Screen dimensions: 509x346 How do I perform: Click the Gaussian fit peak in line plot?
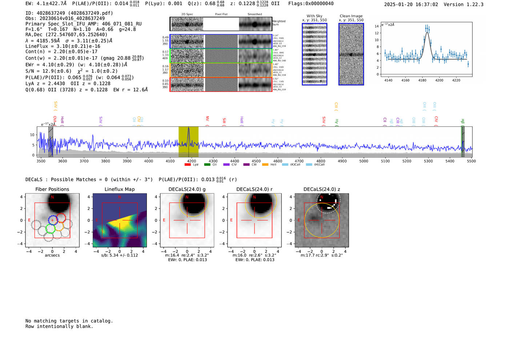click(427, 33)
